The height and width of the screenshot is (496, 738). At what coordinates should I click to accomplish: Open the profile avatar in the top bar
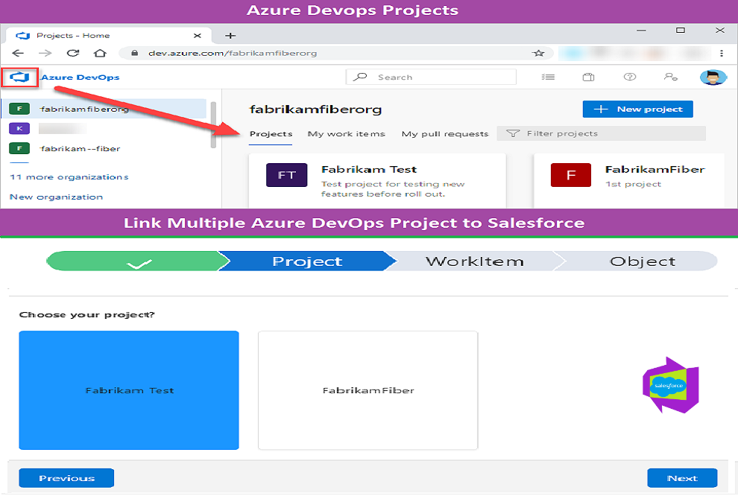(713, 77)
